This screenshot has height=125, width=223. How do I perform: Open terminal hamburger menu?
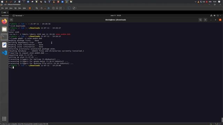pos(205,20)
